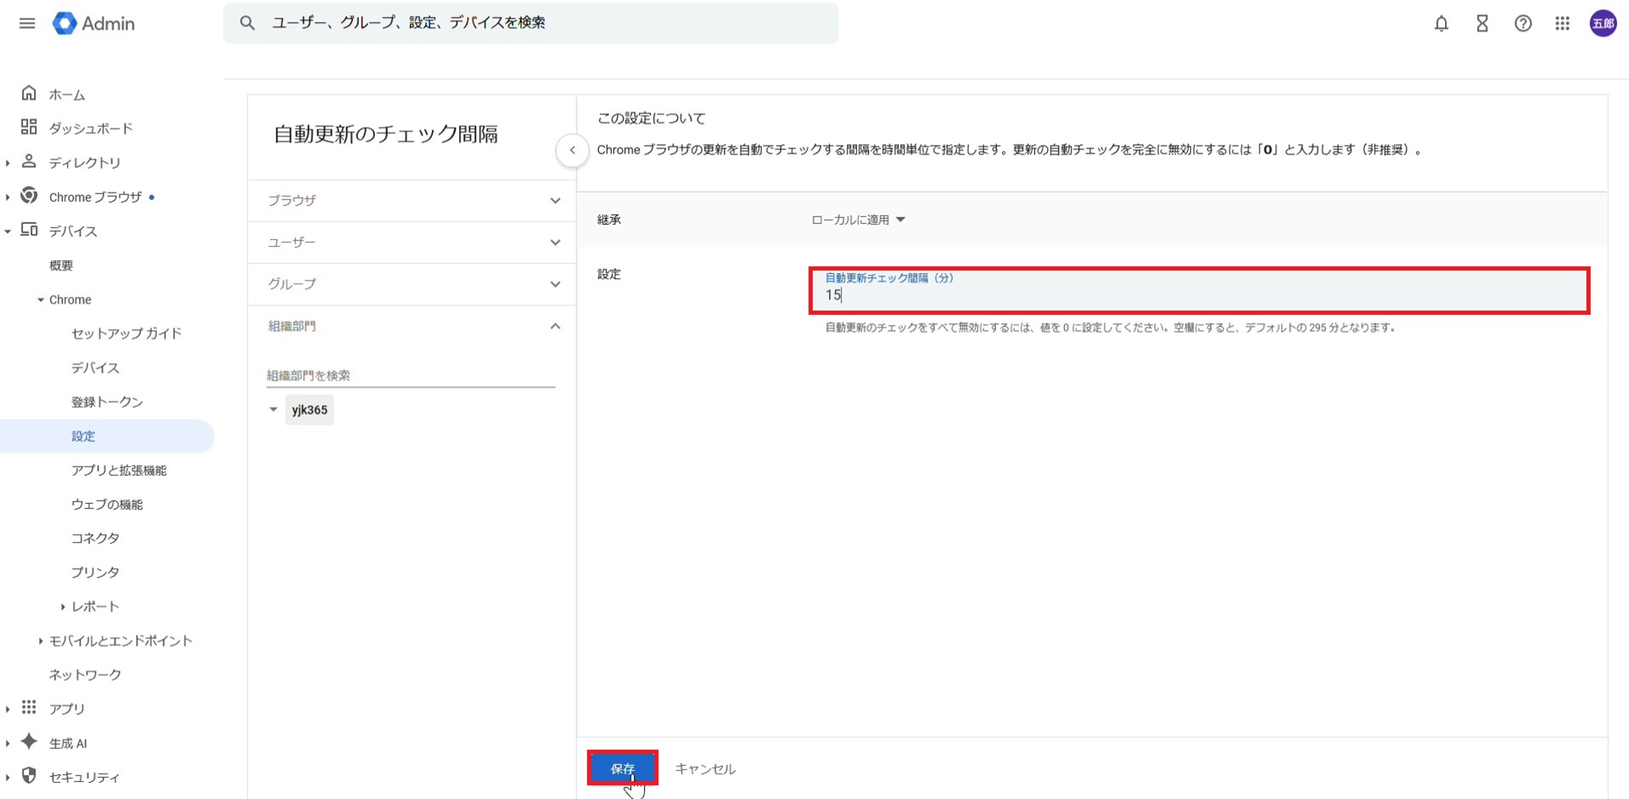Image resolution: width=1629 pixels, height=799 pixels.
Task: Expand the ユーザー section
Action: click(411, 243)
